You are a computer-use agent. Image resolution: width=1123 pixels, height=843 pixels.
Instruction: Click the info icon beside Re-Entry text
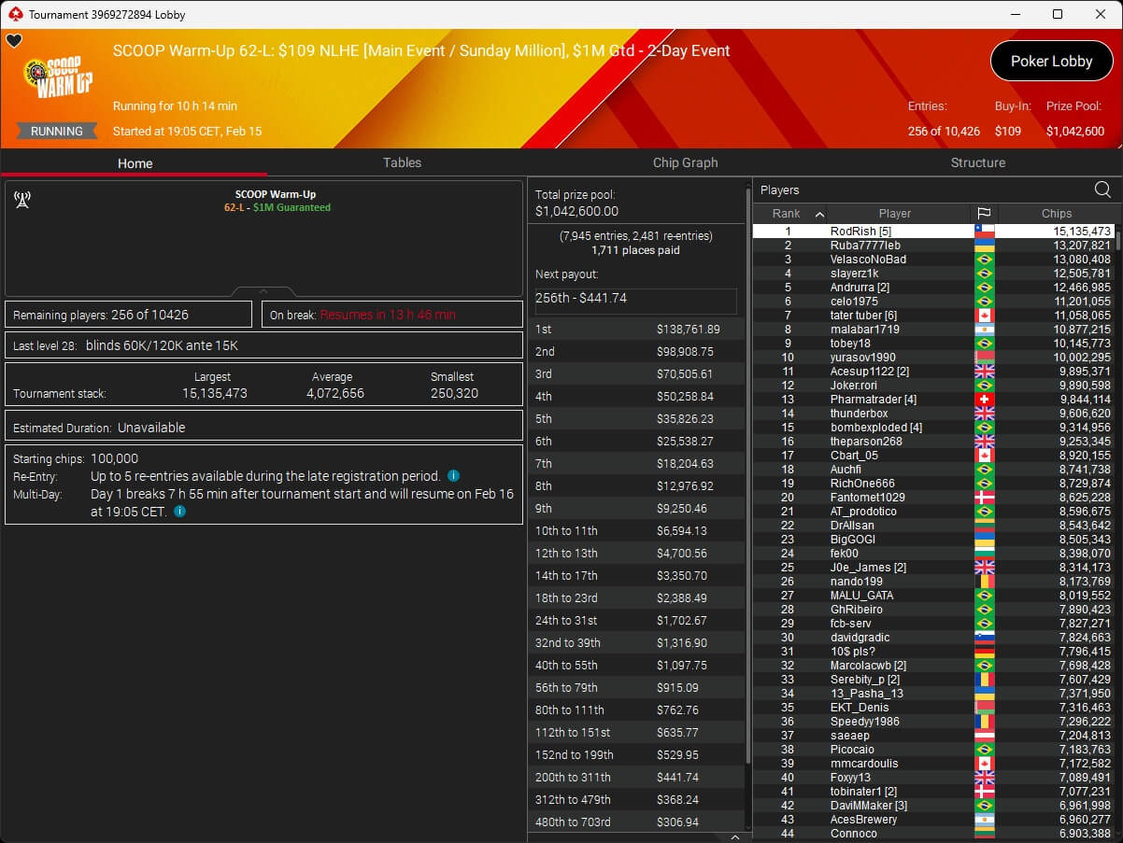click(x=453, y=476)
